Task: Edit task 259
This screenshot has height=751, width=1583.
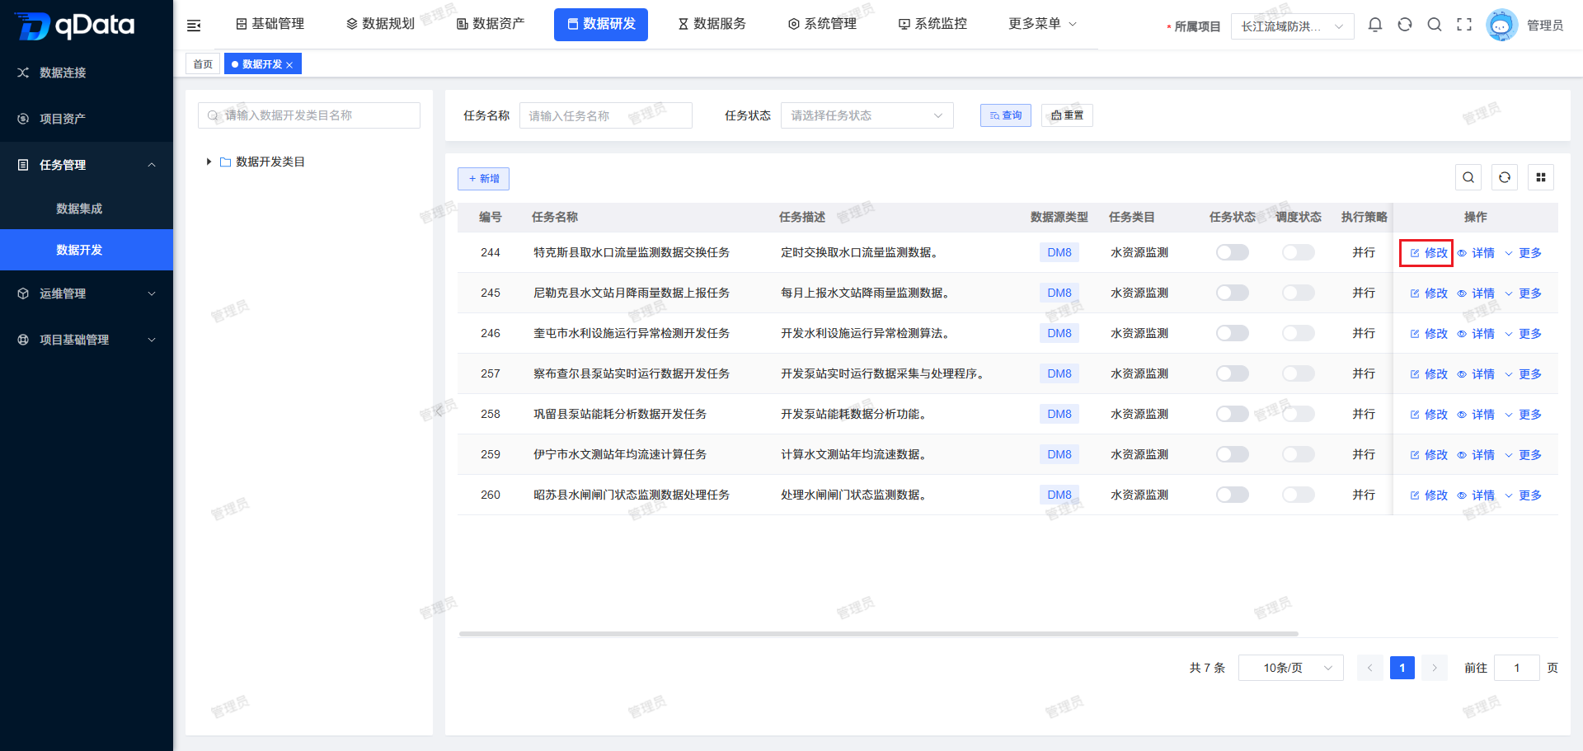Action: (x=1429, y=455)
